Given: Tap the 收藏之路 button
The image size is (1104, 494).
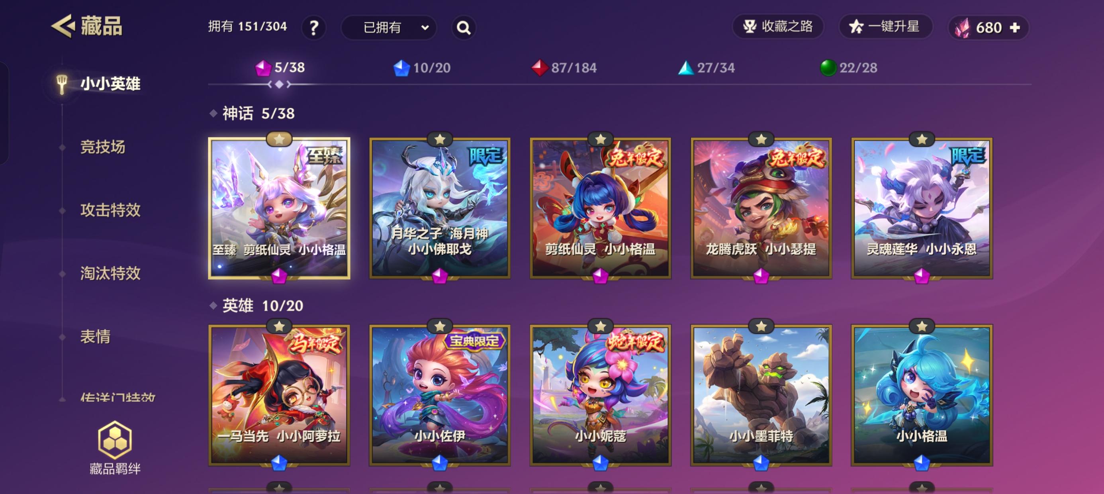Looking at the screenshot, I should coord(777,27).
